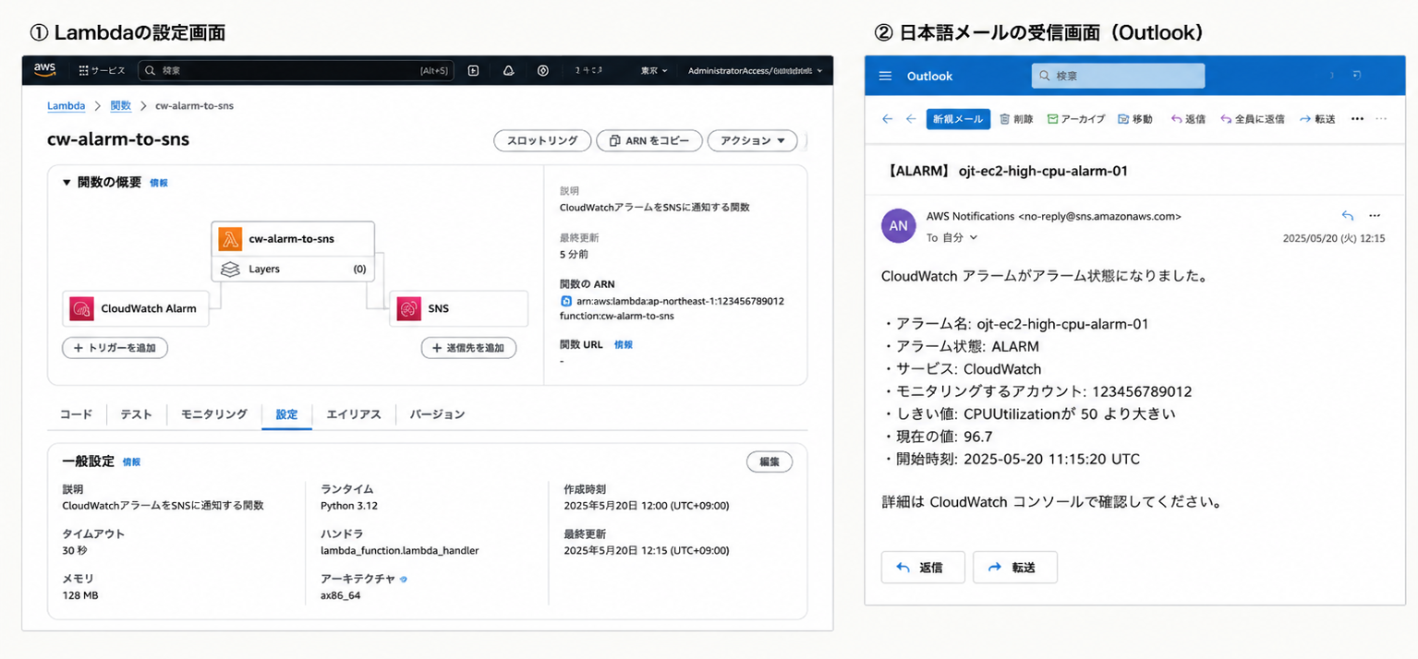Open the notifications bell in AWS header
Image resolution: width=1418 pixels, height=659 pixels.
(508, 70)
